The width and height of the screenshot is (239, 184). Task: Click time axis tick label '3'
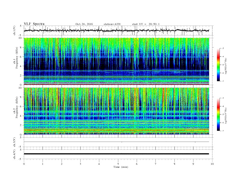coord(80,164)
